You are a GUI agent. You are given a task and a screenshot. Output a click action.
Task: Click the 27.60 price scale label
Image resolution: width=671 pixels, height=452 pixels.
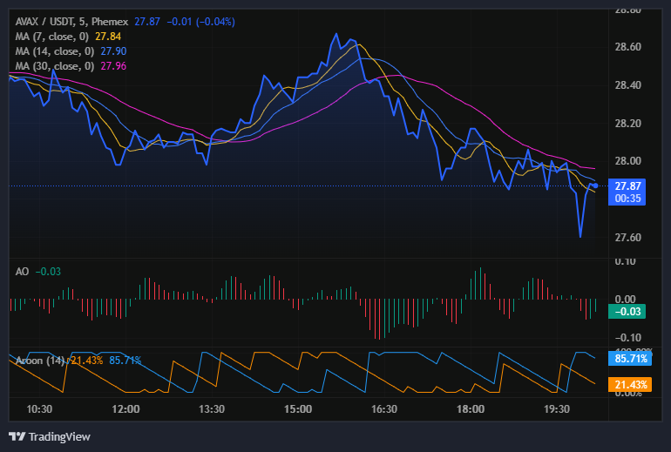point(627,238)
